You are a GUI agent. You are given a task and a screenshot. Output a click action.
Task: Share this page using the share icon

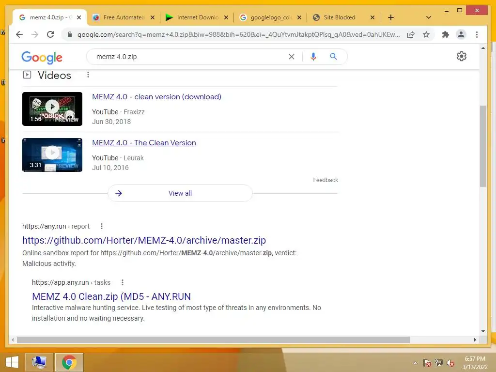(x=411, y=34)
